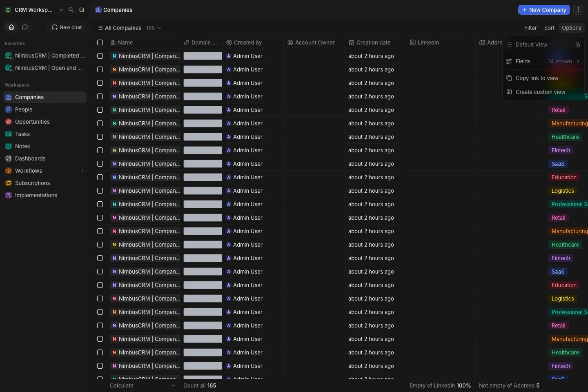Click the Created by column icon
The height and width of the screenshot is (392, 588).
coord(229,42)
